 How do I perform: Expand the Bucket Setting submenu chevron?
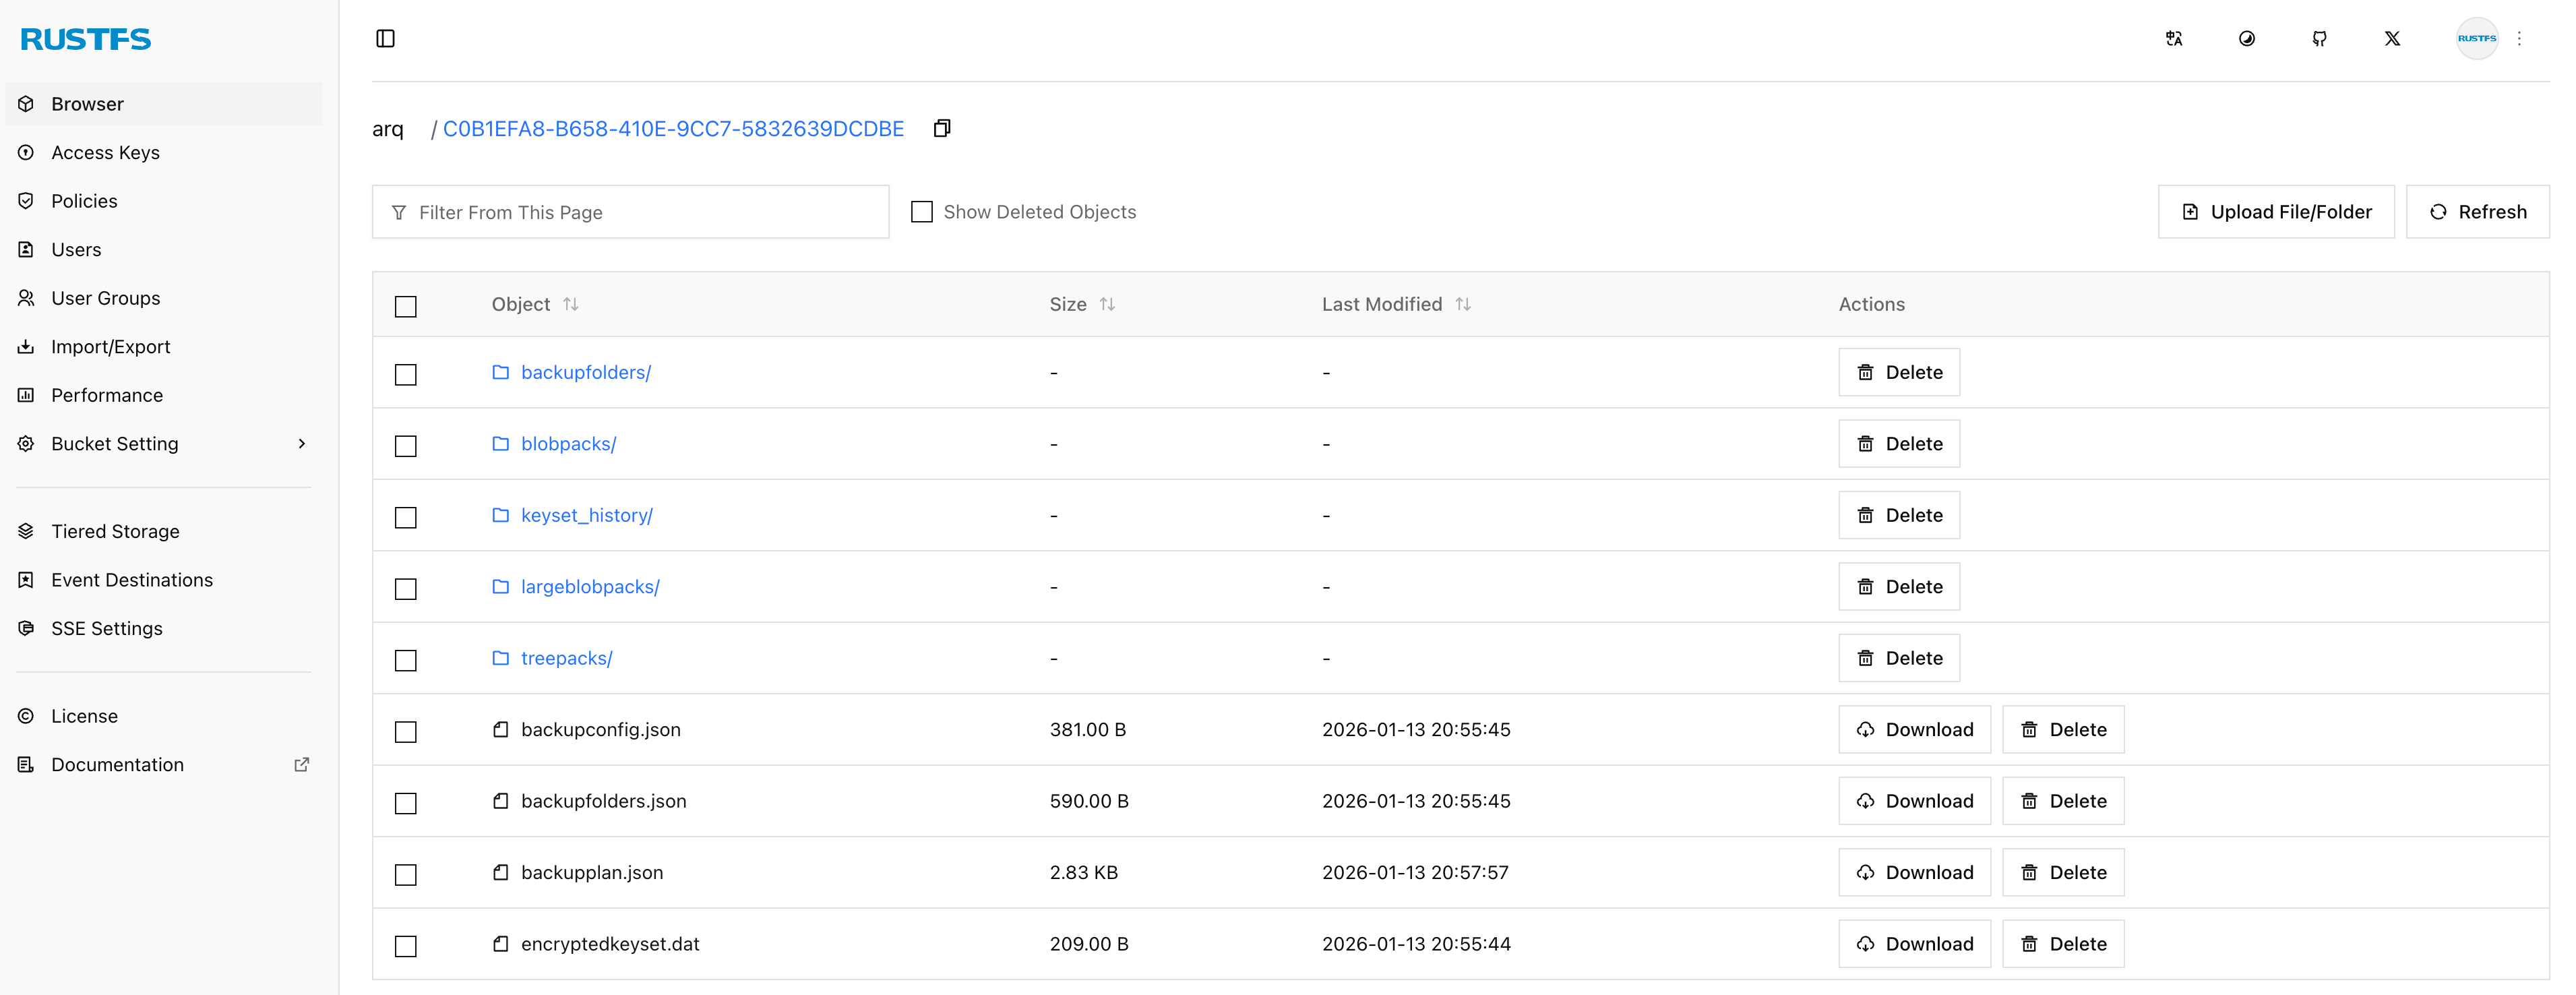[301, 444]
